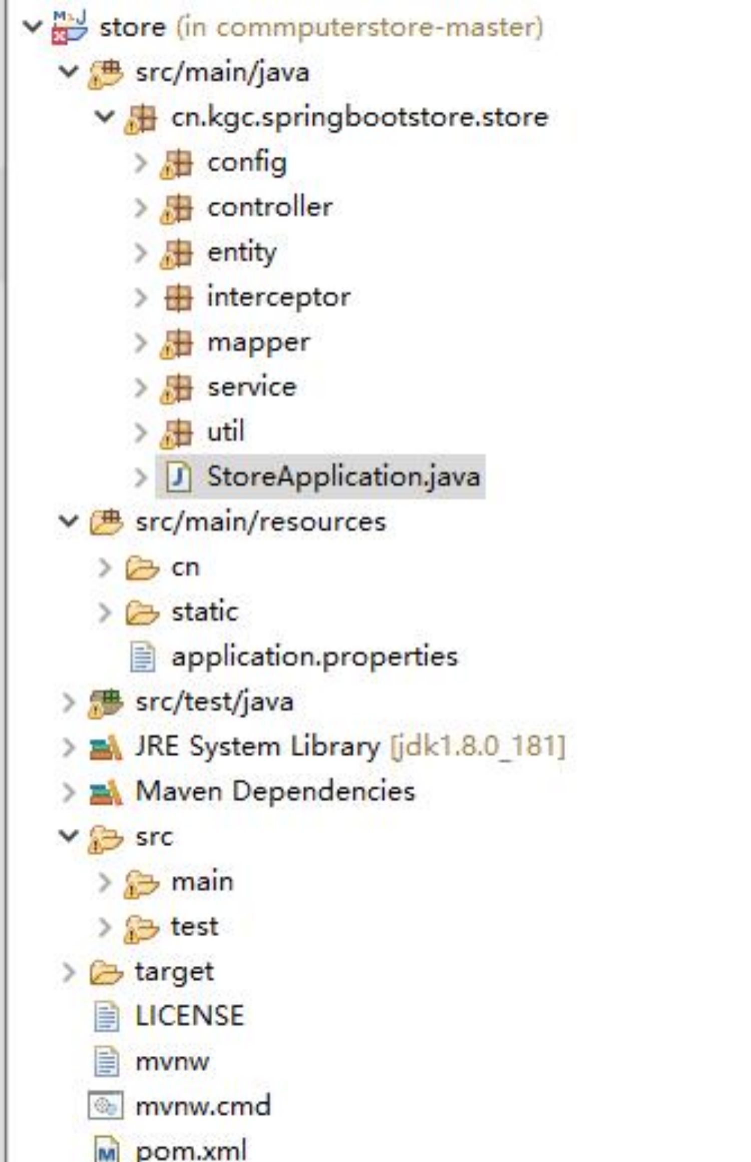The image size is (751, 1162).
Task: Click the LICENSE file icon
Action: 107,1017
